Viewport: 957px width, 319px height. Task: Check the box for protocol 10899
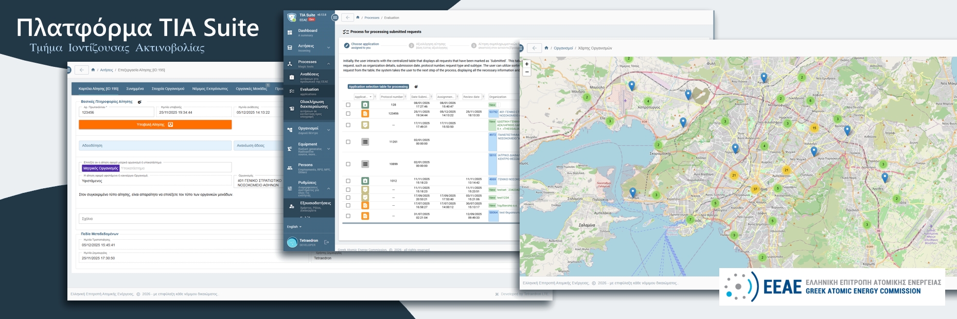(348, 164)
